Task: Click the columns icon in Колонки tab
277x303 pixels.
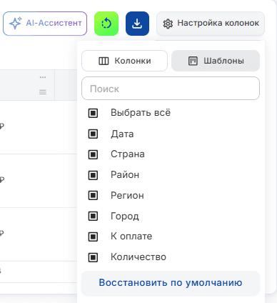Action: click(104, 61)
